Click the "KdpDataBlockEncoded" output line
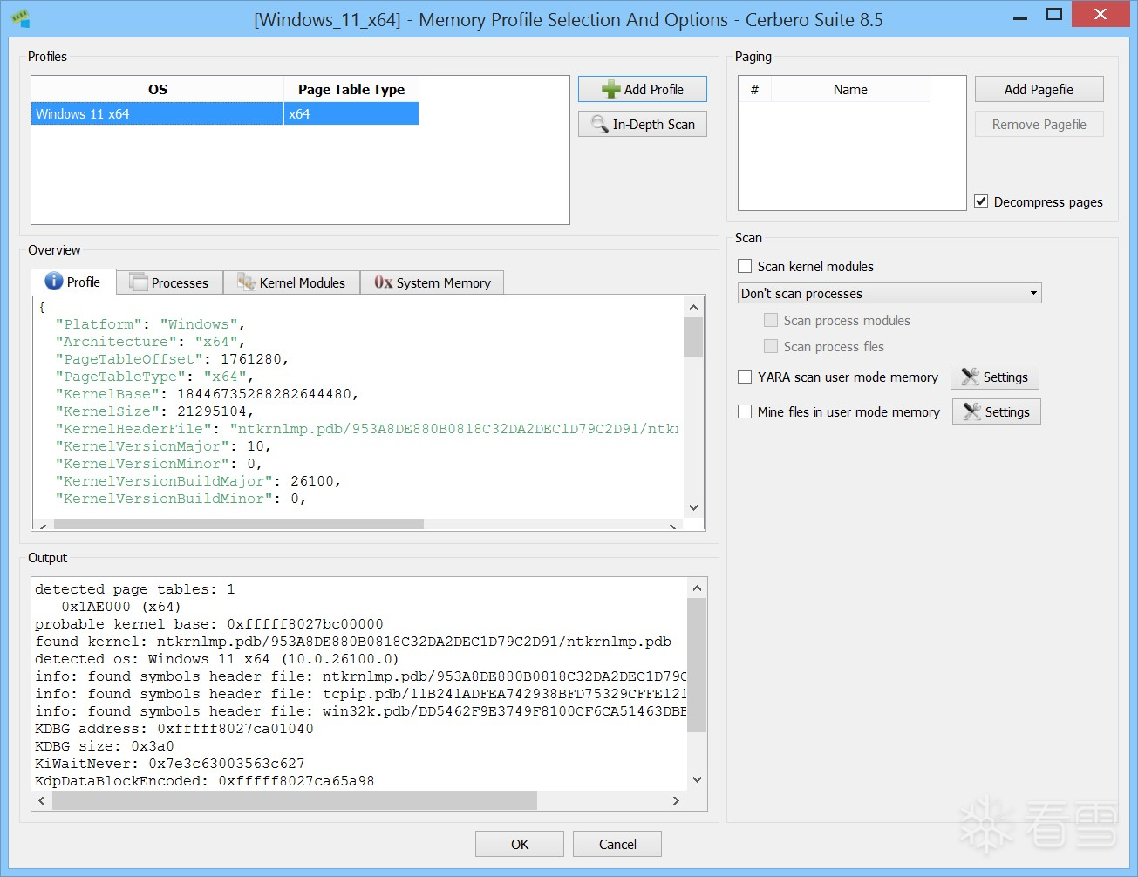Image resolution: width=1138 pixels, height=877 pixels. 205,781
